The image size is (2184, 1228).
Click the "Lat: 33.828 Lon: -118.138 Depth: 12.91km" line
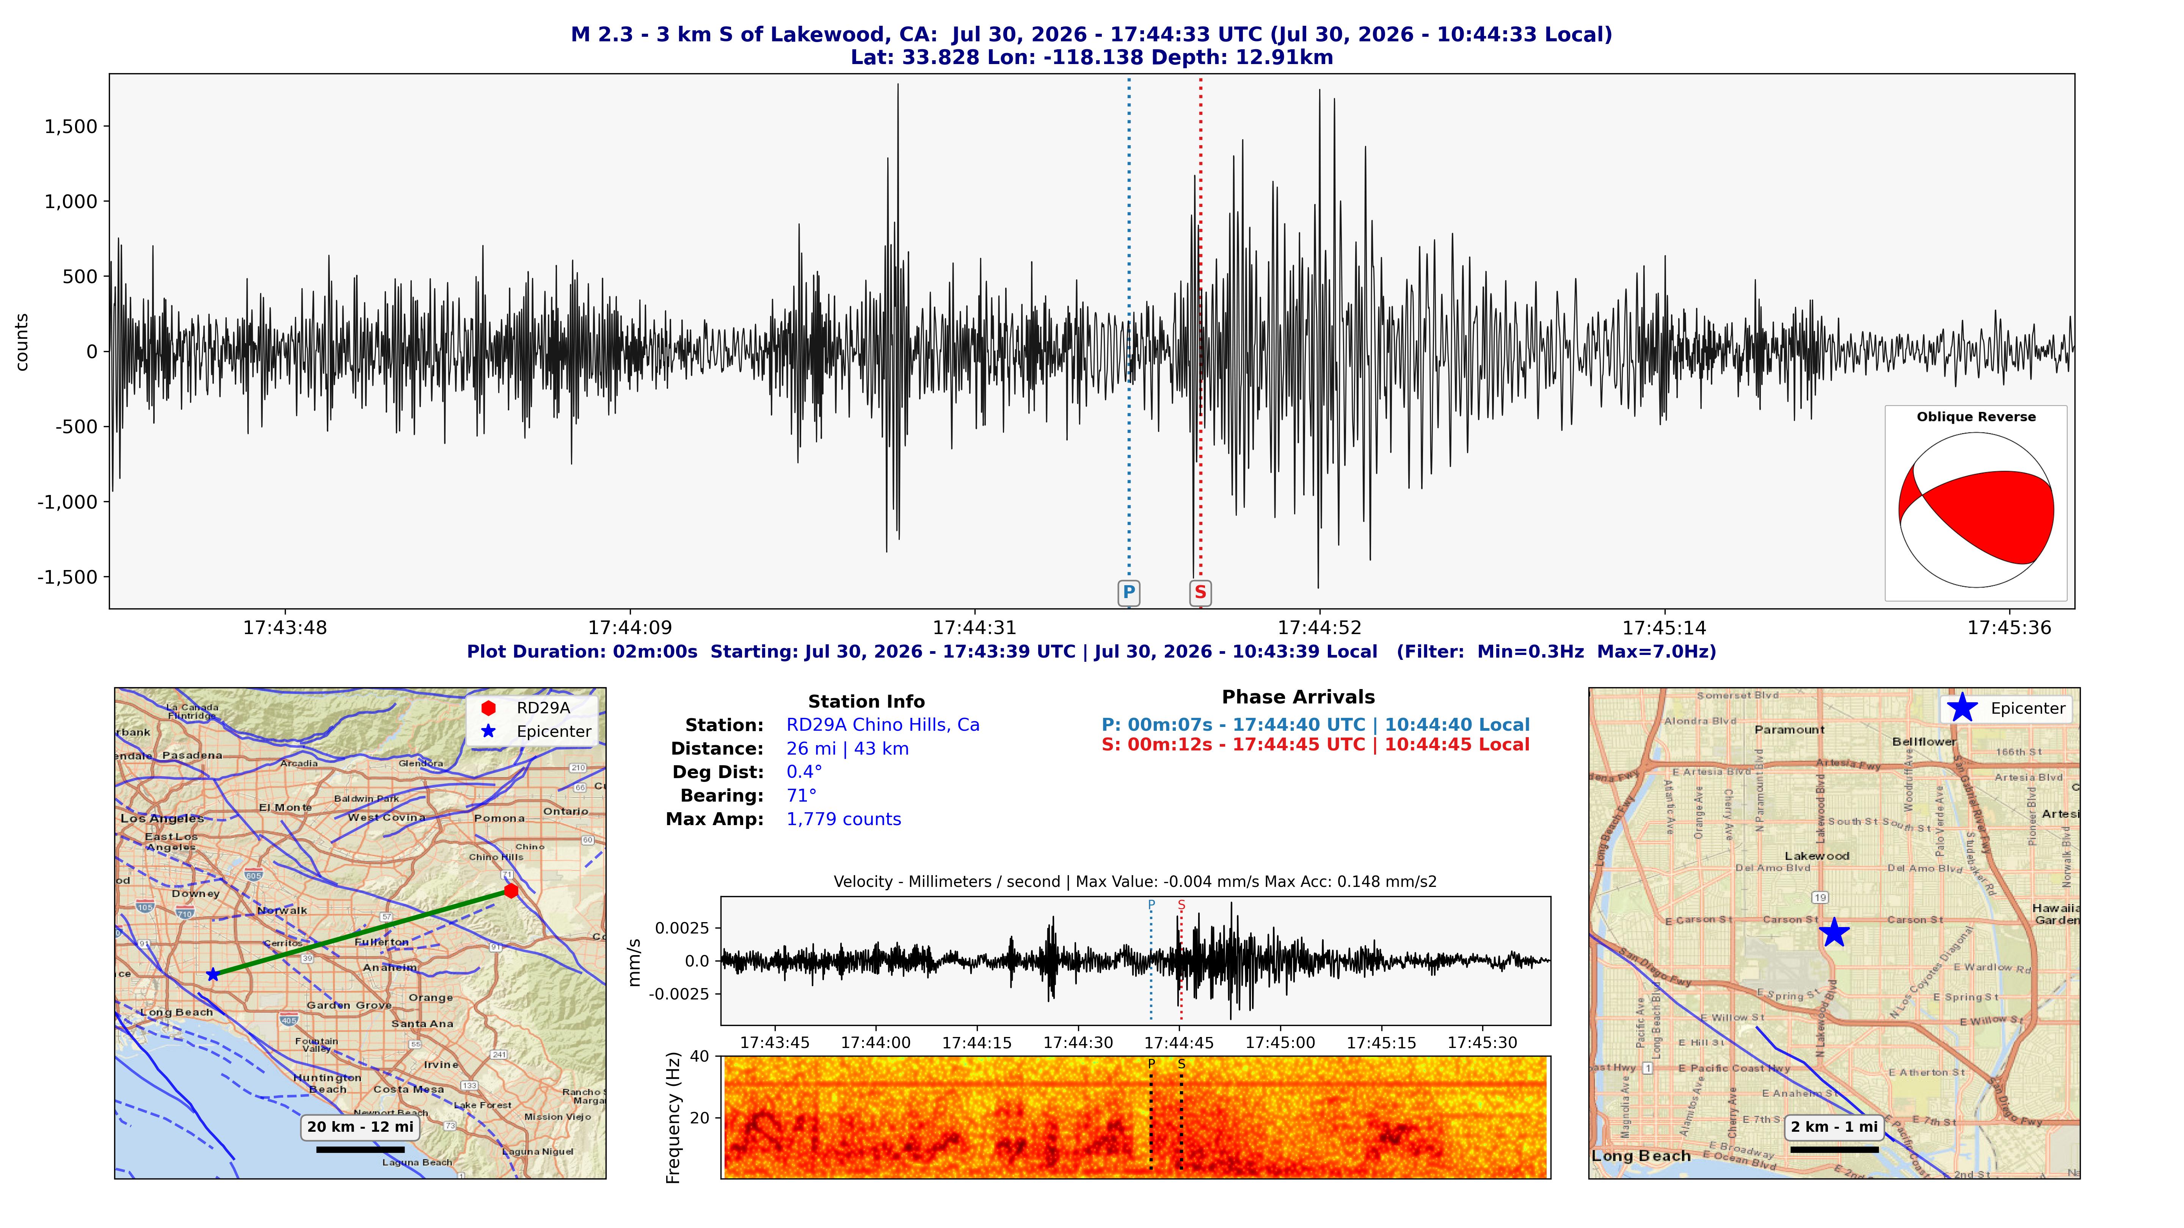point(1091,58)
